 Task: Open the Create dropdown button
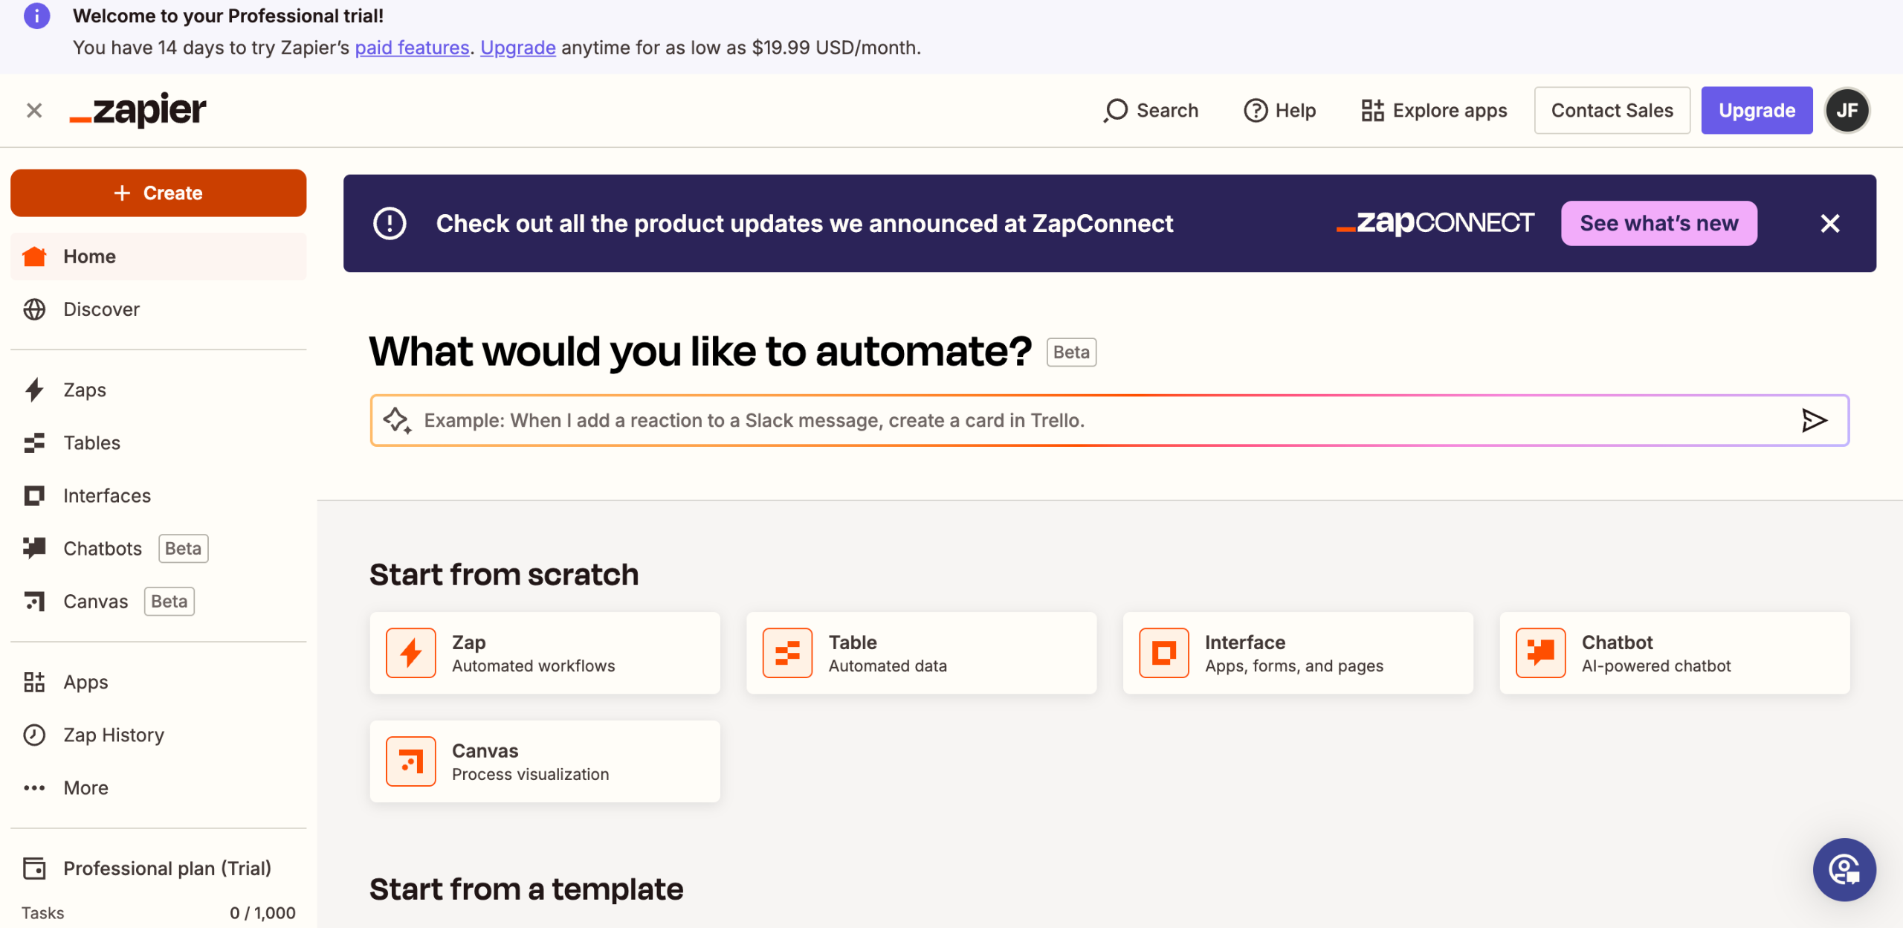click(x=158, y=193)
